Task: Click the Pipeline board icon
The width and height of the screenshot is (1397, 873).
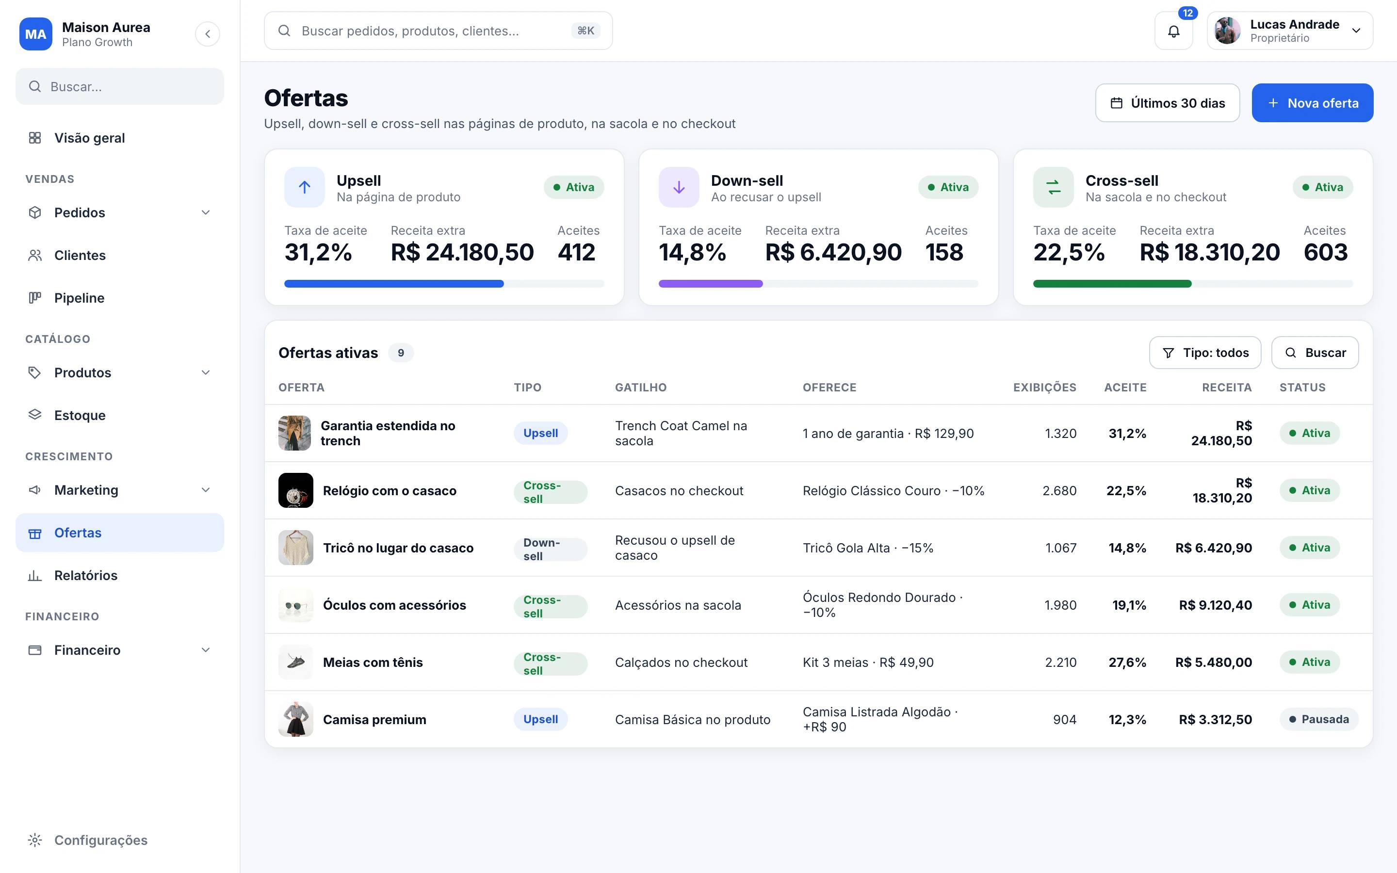Action: coord(35,298)
